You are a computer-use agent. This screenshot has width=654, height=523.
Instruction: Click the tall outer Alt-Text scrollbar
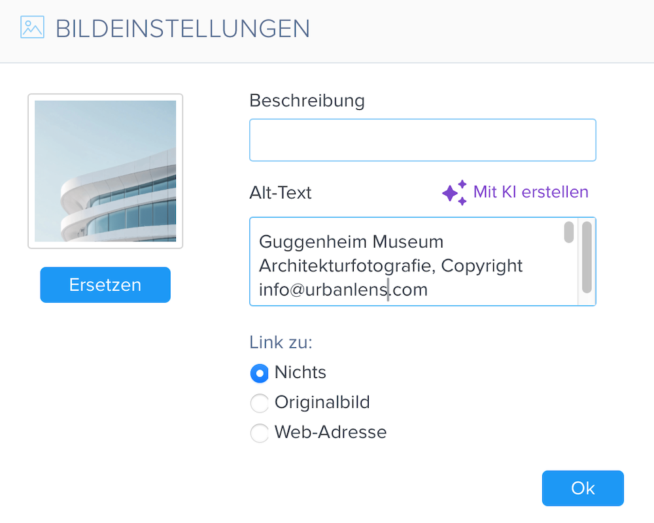[587, 258]
